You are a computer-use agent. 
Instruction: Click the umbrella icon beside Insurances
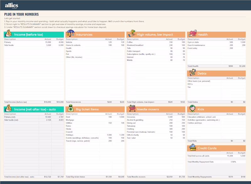[70, 33]
